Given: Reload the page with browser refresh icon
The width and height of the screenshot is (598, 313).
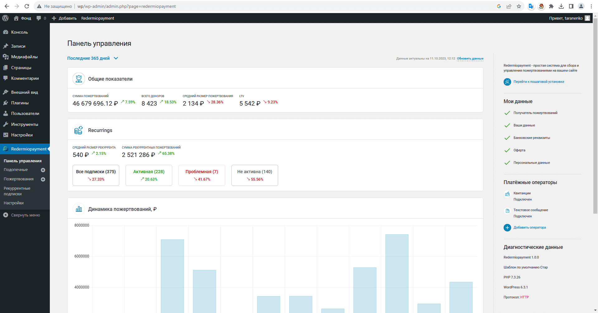Looking at the screenshot, I should 27,6.
